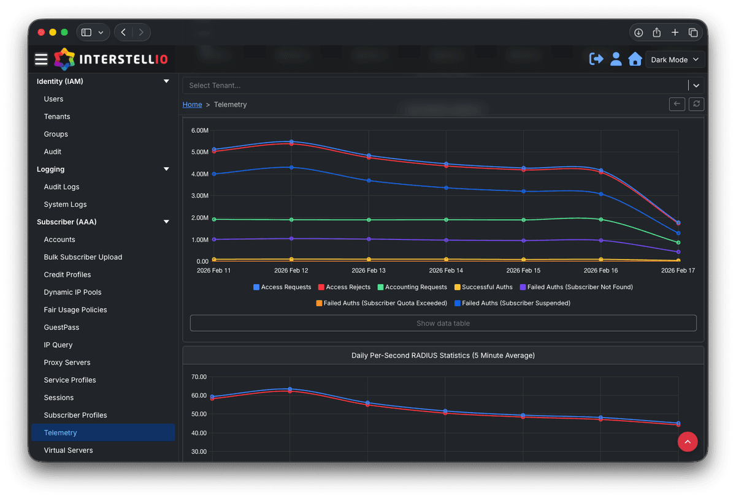Sign out using the logout icon

click(596, 59)
